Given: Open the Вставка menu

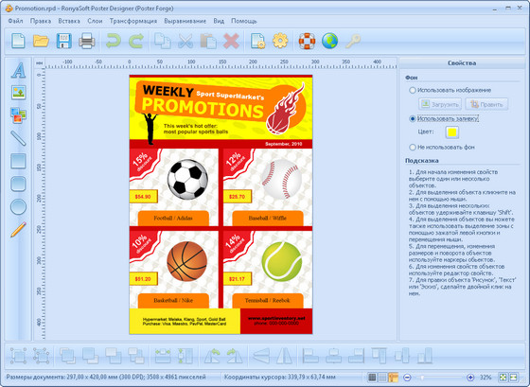Looking at the screenshot, I should 69,21.
